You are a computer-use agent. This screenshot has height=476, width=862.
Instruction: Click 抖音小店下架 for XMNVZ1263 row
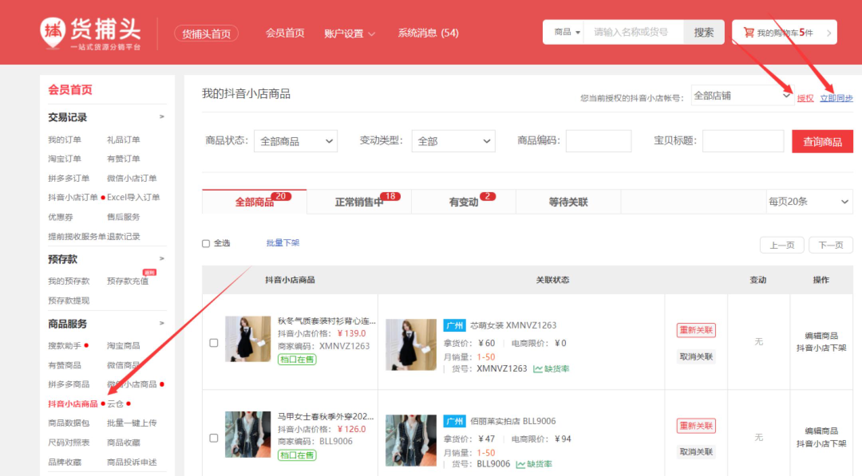821,348
